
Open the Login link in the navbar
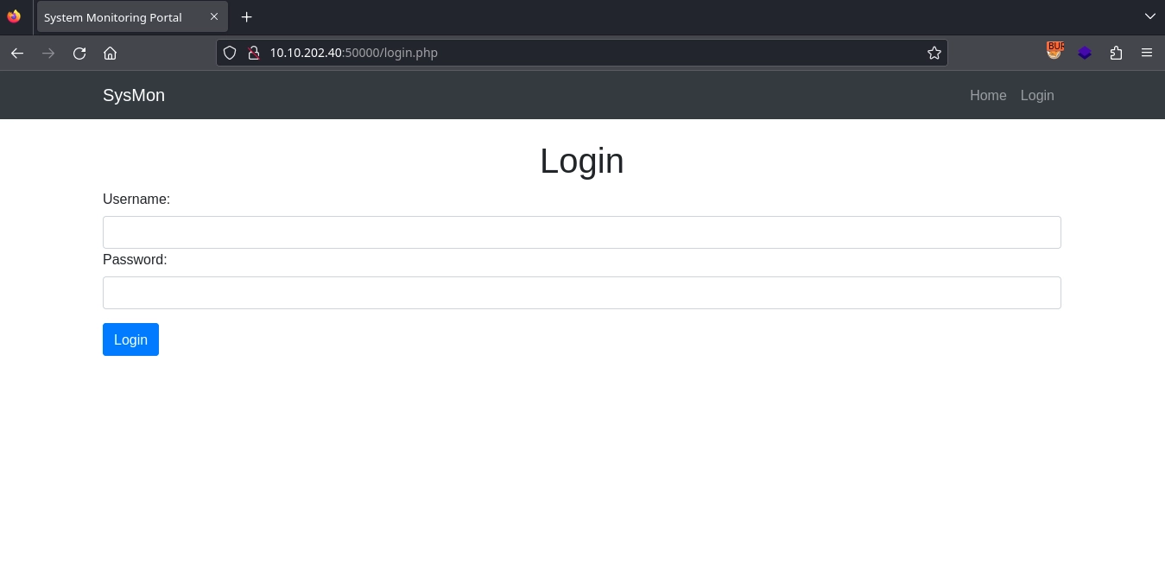(x=1036, y=95)
